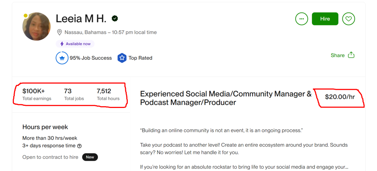Click the Top Rated star badge icon
Viewport: 377px width, 171px height.
tap(122, 58)
